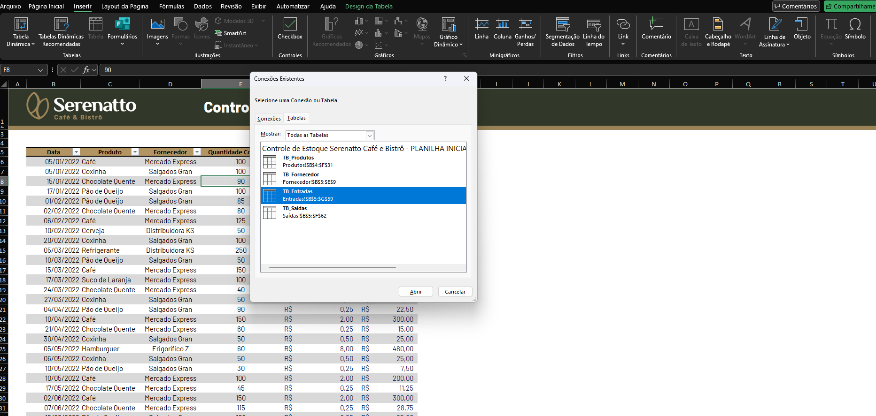Insert Linha sparkline
The width and height of the screenshot is (876, 416).
pyautogui.click(x=481, y=28)
